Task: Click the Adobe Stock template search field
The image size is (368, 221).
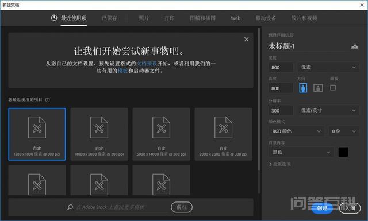Action: 122,207
